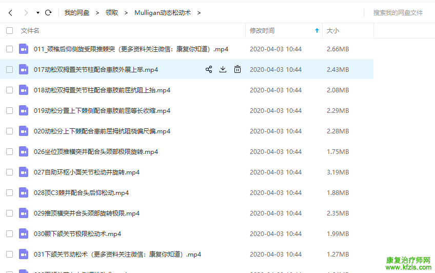
Task: Click video icon of 030 file
Action: click(24, 233)
